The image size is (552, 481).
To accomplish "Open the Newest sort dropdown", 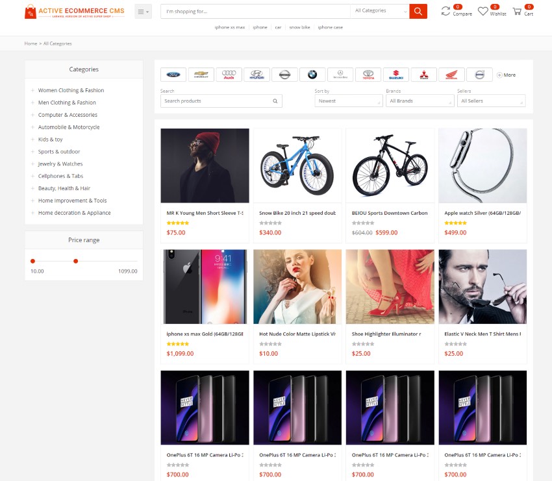I will tap(349, 101).
